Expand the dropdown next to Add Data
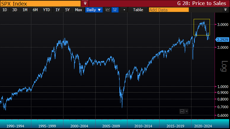 pos(226,10)
